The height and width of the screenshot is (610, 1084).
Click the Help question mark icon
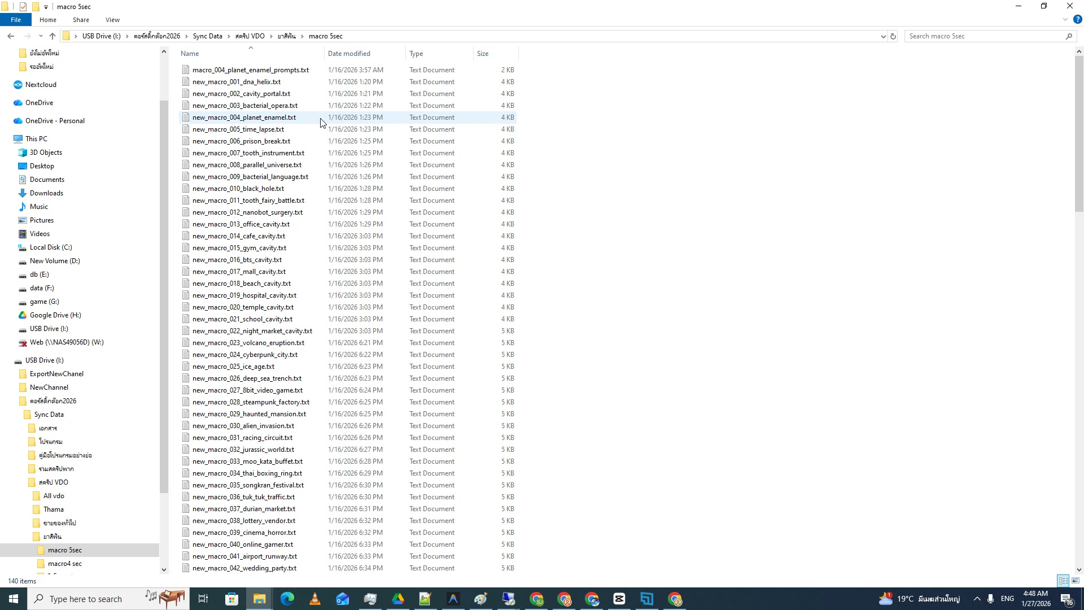[1077, 20]
